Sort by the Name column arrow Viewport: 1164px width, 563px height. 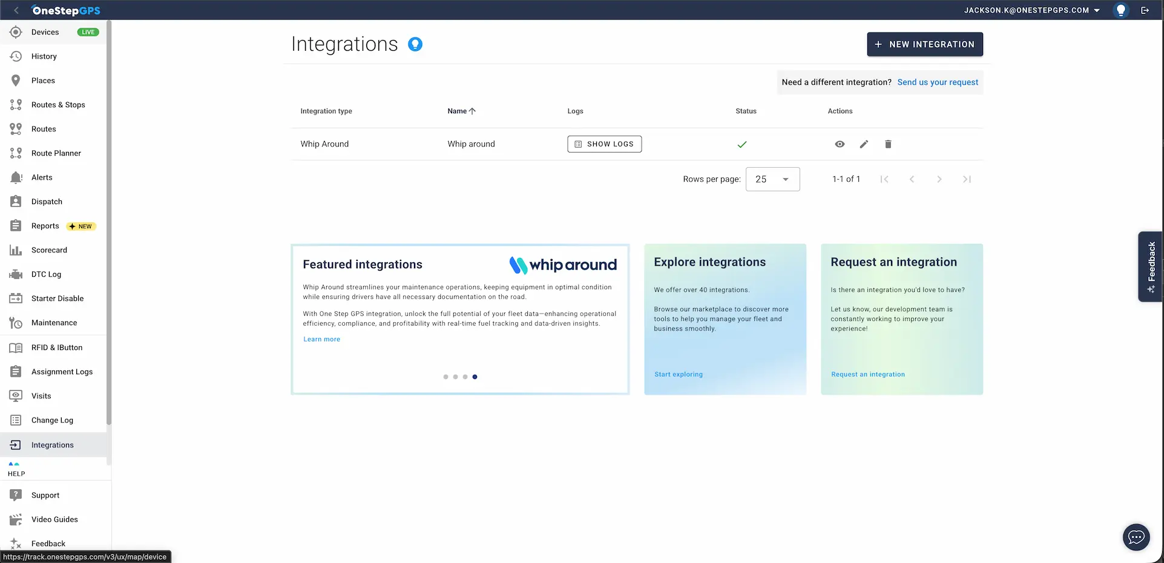(472, 111)
